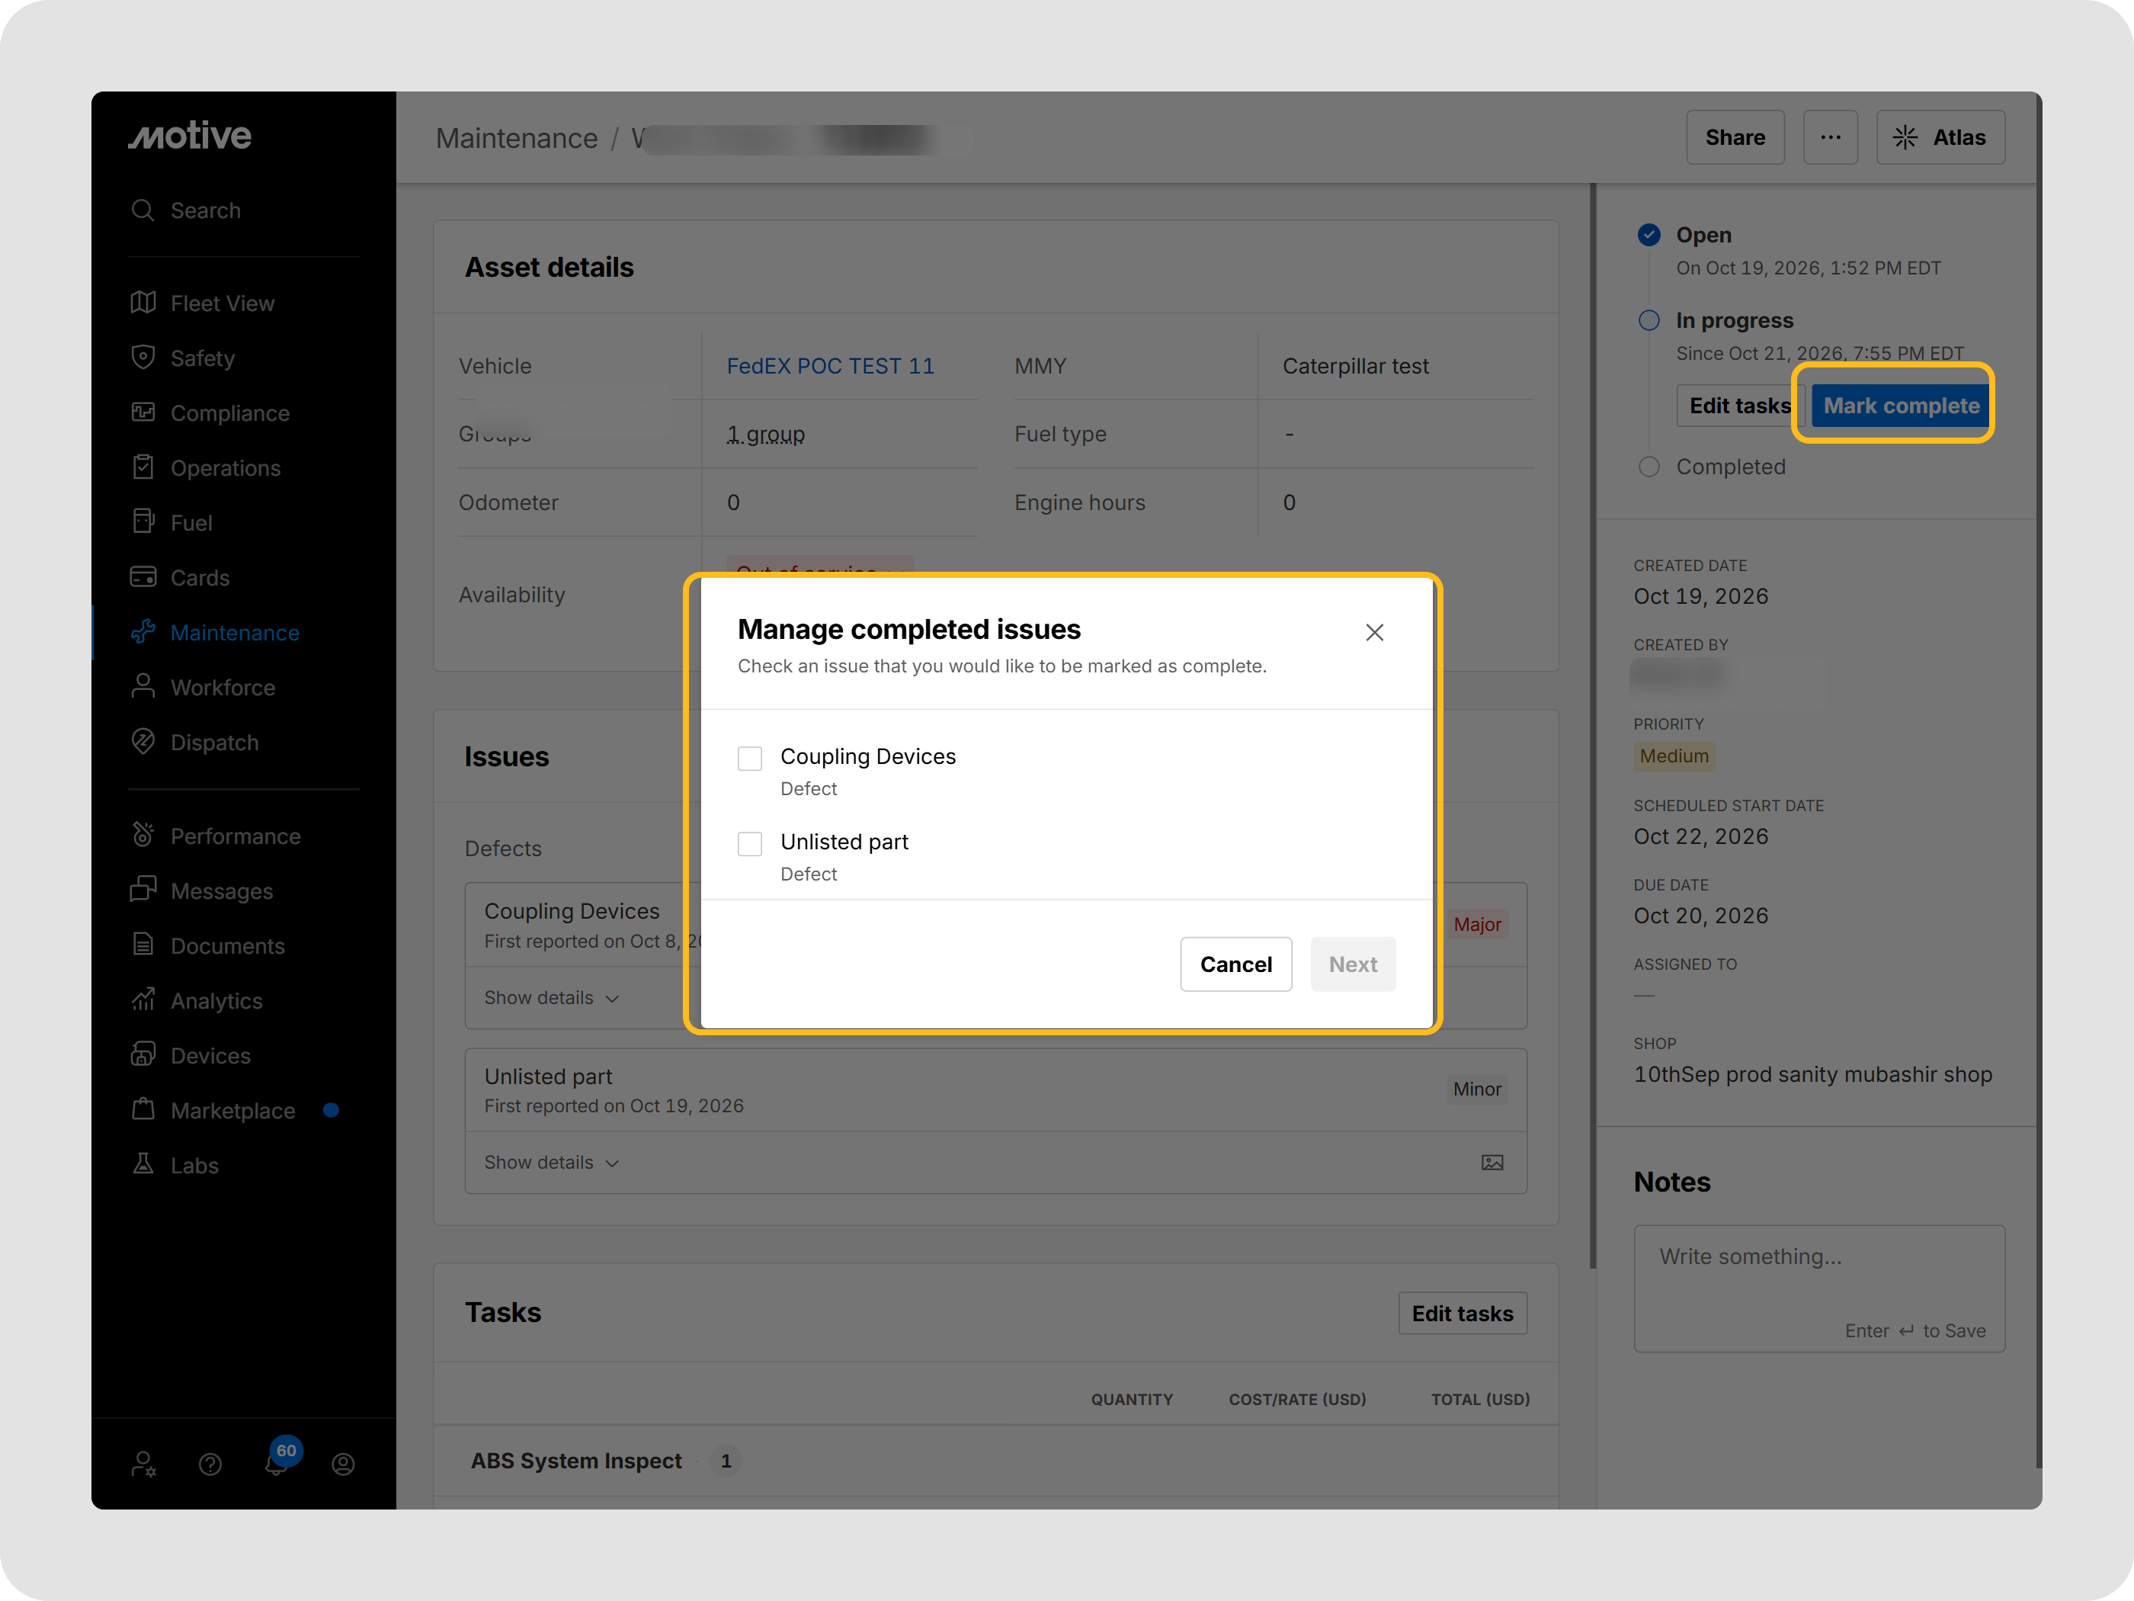Click the Notes text field
Screen dimensions: 2134x1601
pyautogui.click(x=1818, y=1288)
